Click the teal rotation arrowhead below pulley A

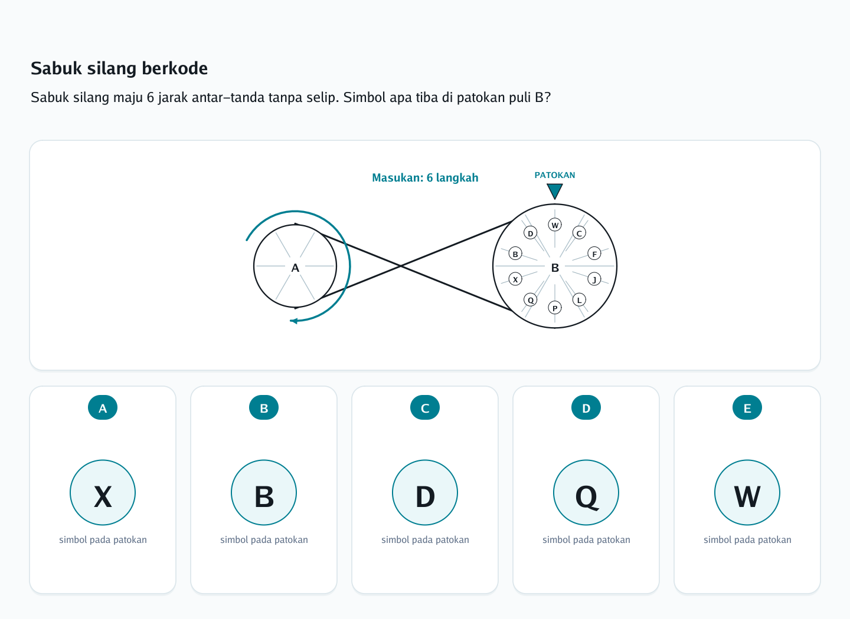coord(293,321)
